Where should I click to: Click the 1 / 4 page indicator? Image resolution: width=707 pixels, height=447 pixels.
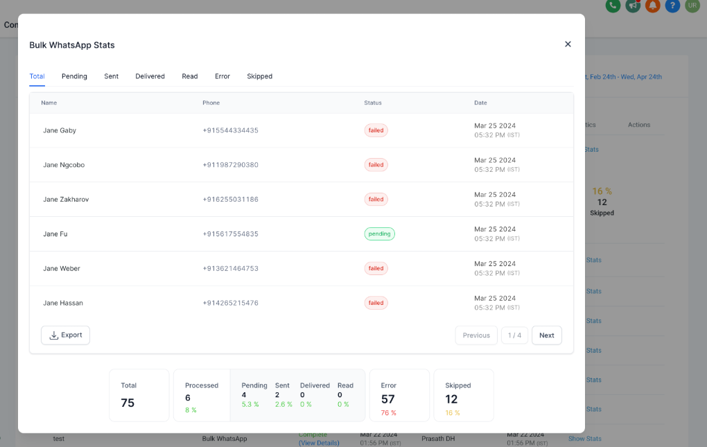point(514,335)
